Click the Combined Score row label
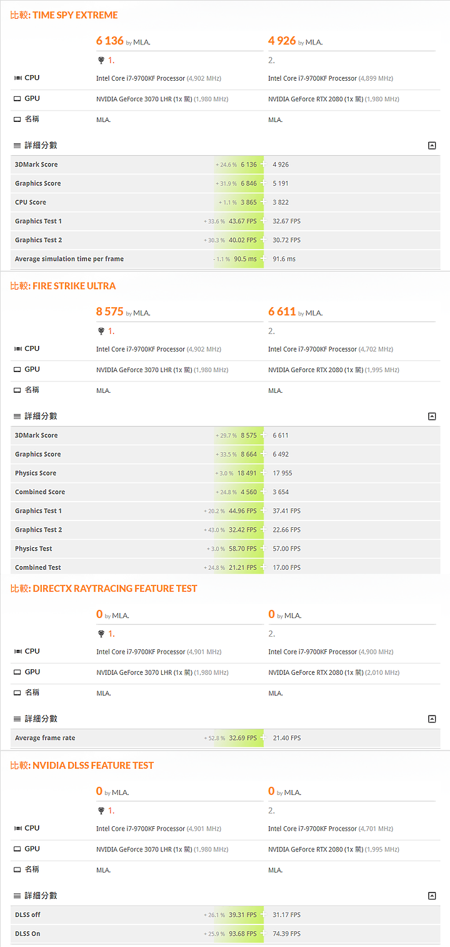 40,492
